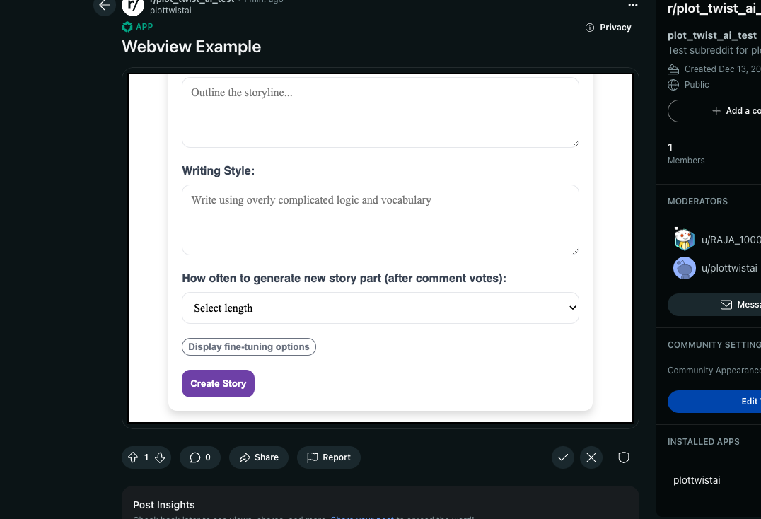Open Community Appearance settings
Viewport: 761px width, 519px height.
tap(714, 370)
